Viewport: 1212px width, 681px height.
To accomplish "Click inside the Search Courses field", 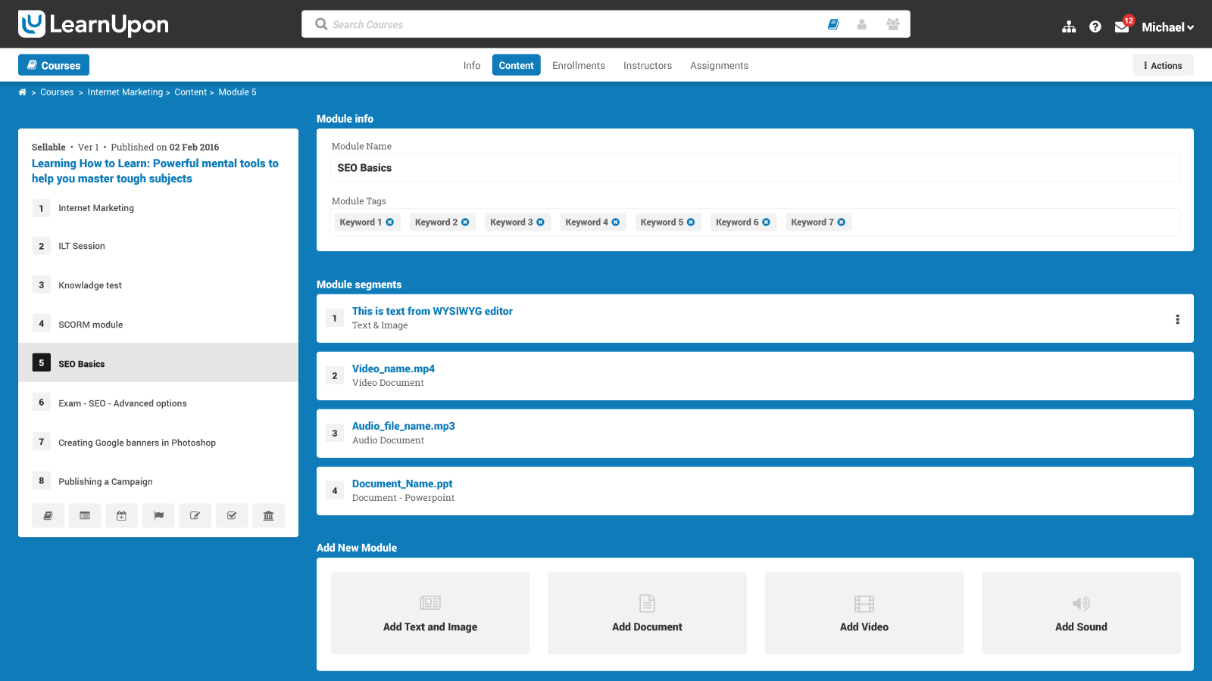I will point(530,23).
